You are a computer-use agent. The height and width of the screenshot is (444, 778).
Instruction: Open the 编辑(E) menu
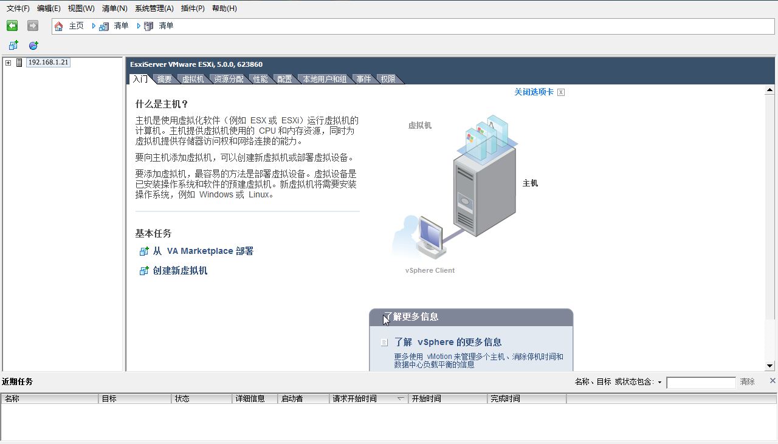[x=49, y=9]
